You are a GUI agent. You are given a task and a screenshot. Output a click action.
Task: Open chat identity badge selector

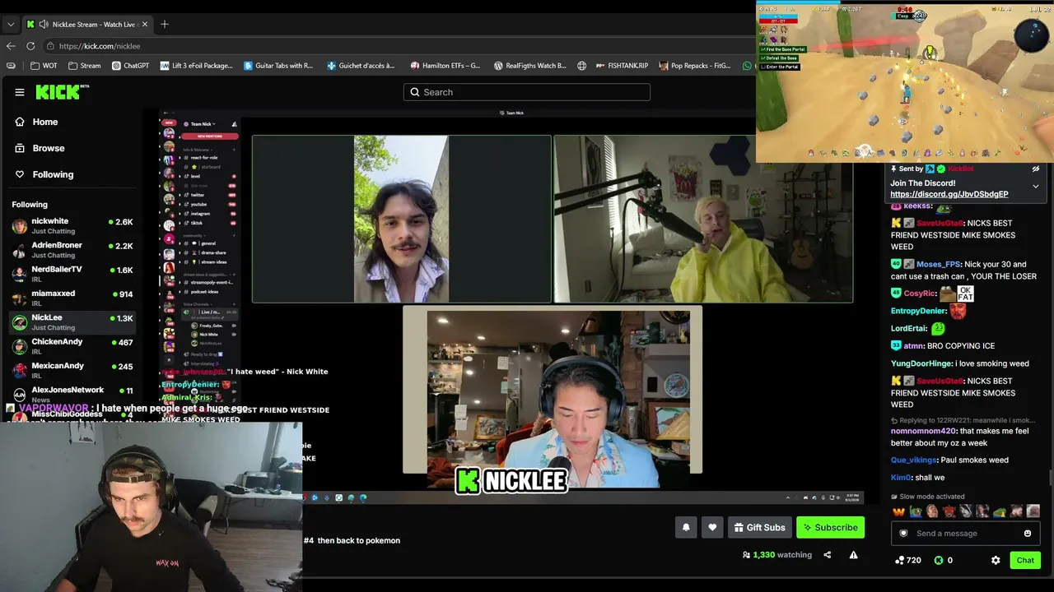[903, 534]
